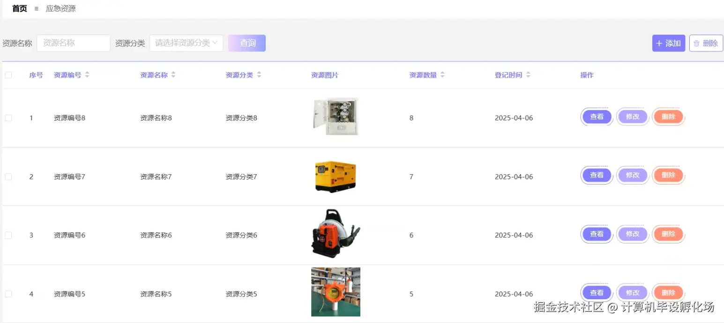Click the plus icon on the 添加 button

658,43
